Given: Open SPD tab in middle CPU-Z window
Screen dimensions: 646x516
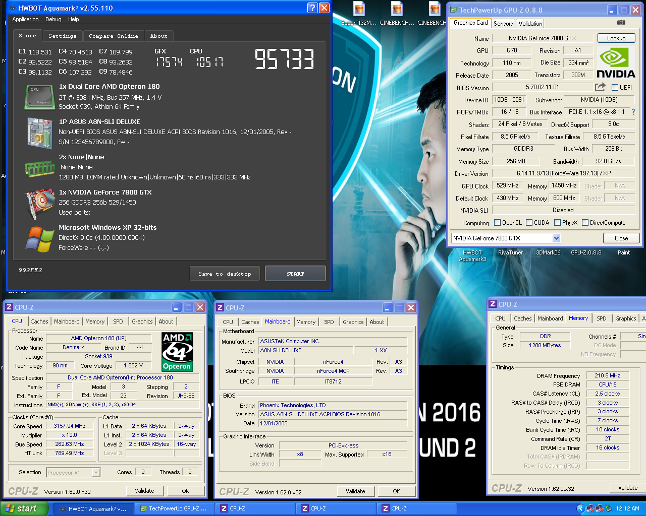Looking at the screenshot, I should [329, 322].
